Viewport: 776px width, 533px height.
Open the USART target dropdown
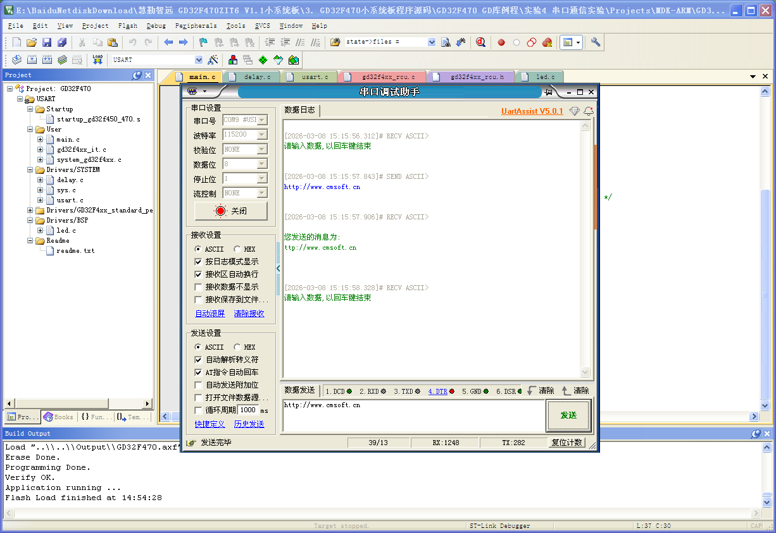pyautogui.click(x=199, y=59)
